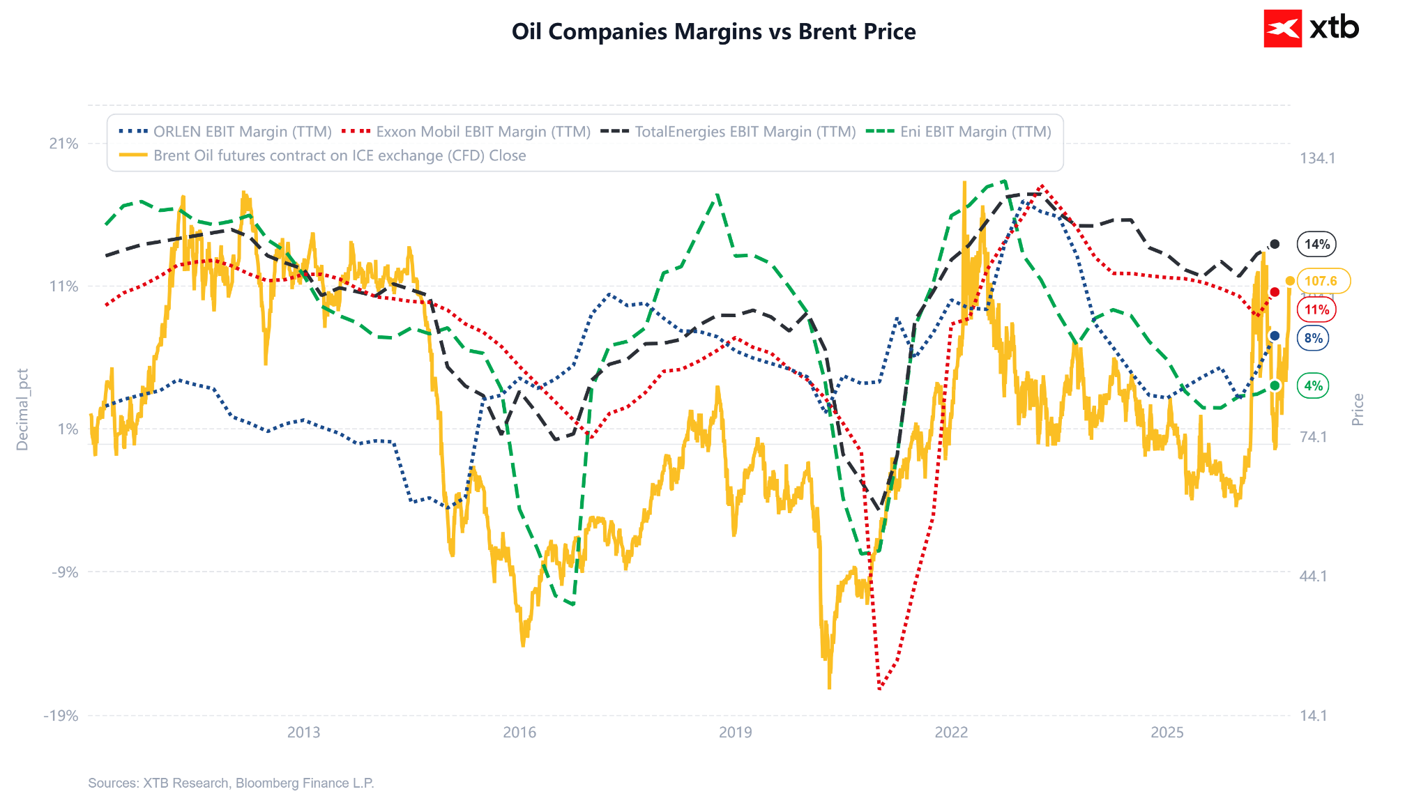
Task: Click the 14% TotalEnergies value badge
Action: 1317,244
